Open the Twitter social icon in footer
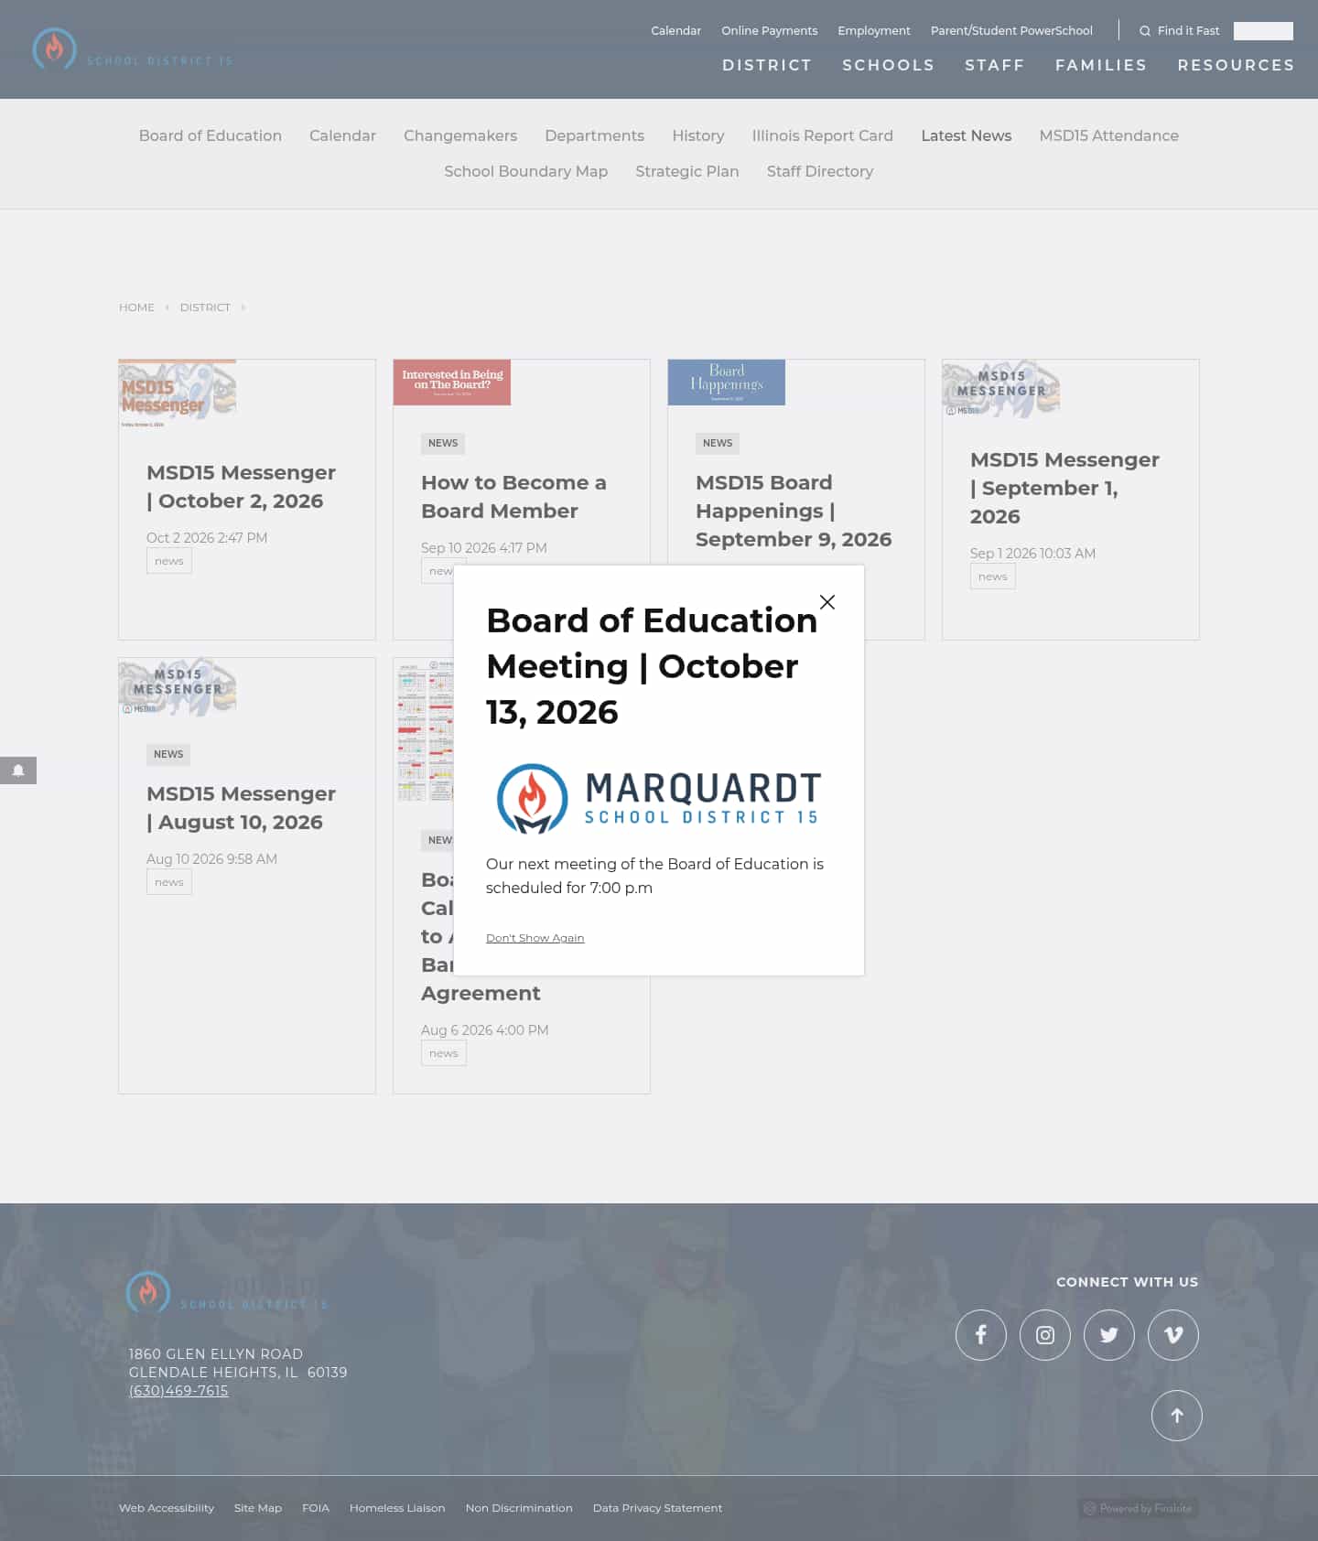The height and width of the screenshot is (1541, 1318). 1109,1335
